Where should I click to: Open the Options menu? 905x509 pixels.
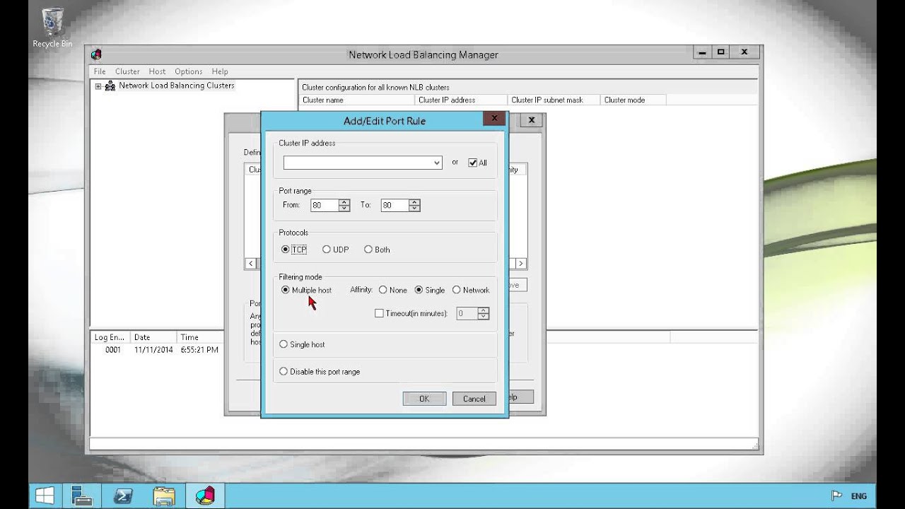coord(188,71)
